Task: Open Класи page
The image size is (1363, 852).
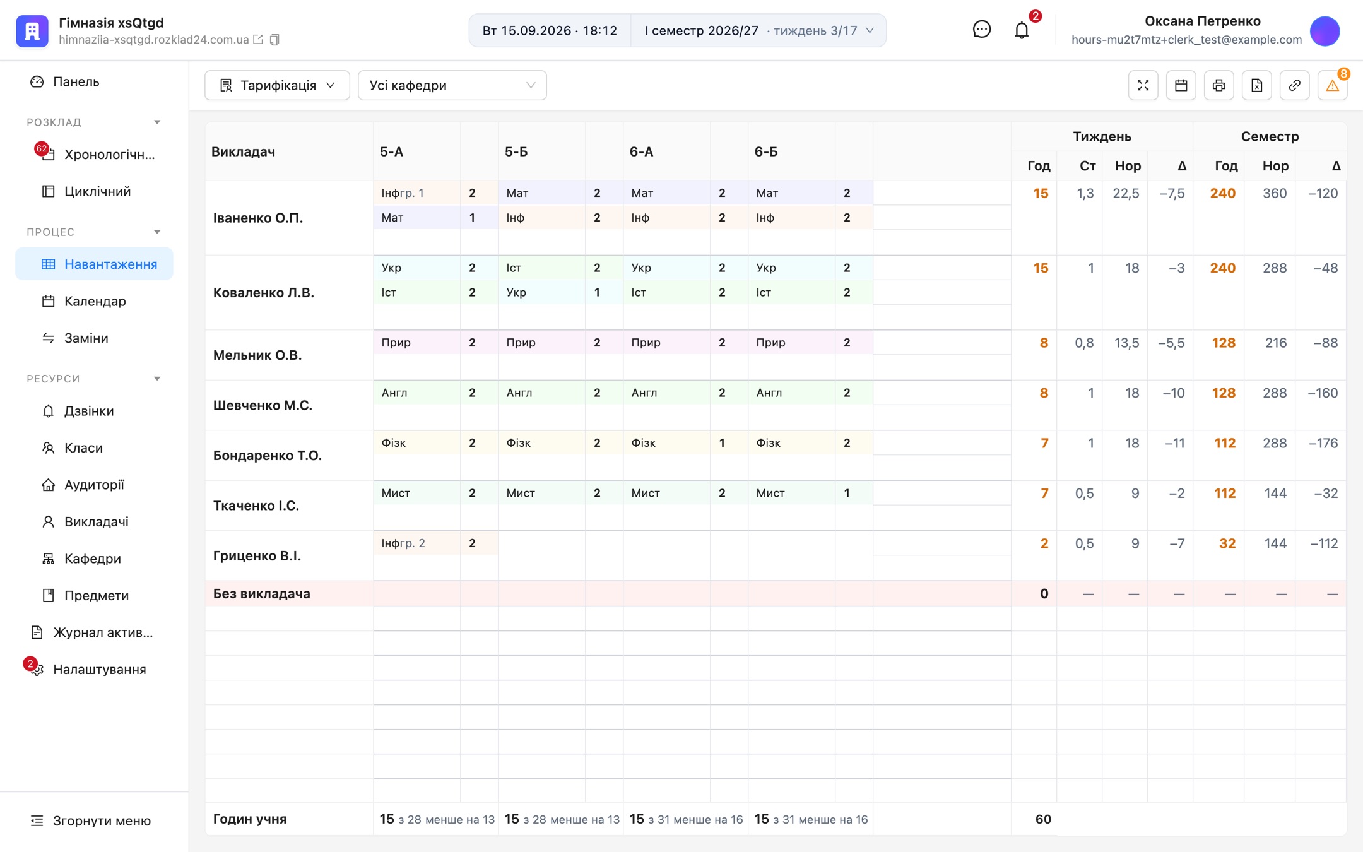Action: point(94,447)
